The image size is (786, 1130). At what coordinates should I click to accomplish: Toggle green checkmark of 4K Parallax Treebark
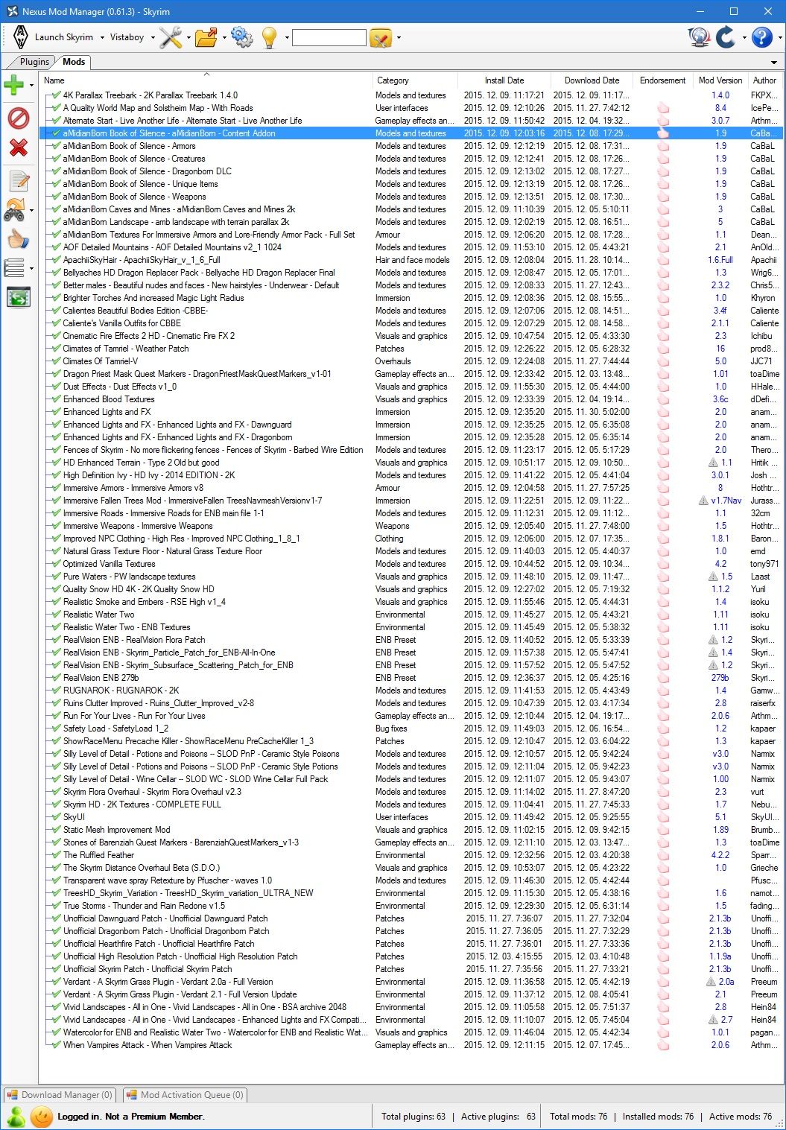tap(55, 95)
